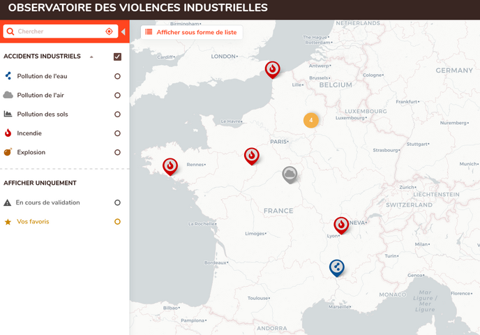Viewport: 480px width, 335px height.
Task: Click the bomb Explosion icon
Action: pyautogui.click(x=8, y=152)
